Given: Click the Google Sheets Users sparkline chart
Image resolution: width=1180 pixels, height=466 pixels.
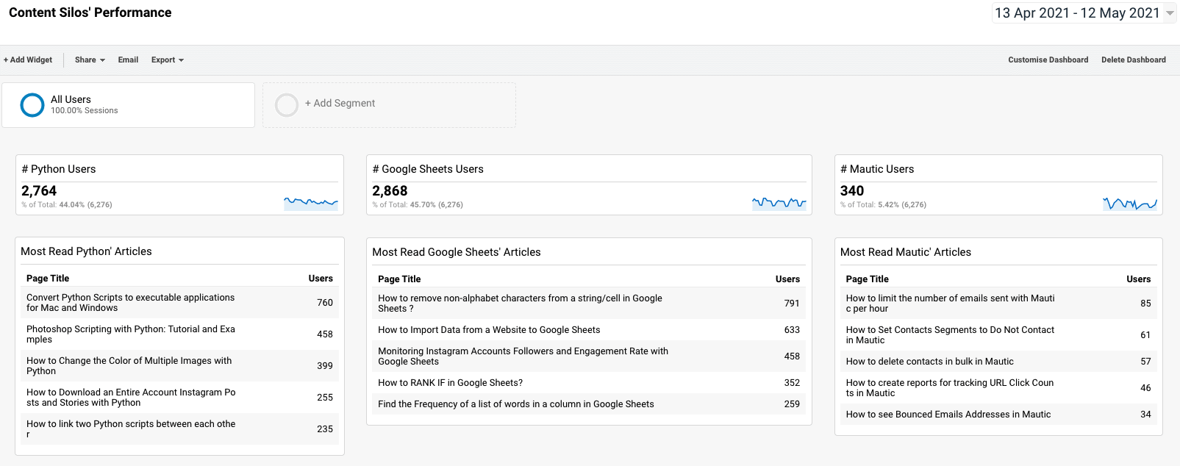Looking at the screenshot, I should (779, 202).
